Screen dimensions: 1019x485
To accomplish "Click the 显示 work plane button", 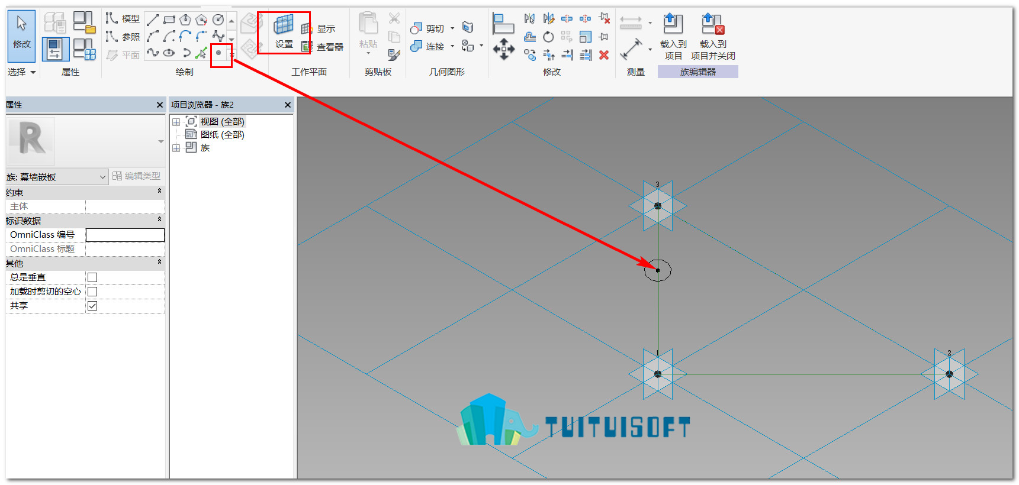I will point(319,28).
